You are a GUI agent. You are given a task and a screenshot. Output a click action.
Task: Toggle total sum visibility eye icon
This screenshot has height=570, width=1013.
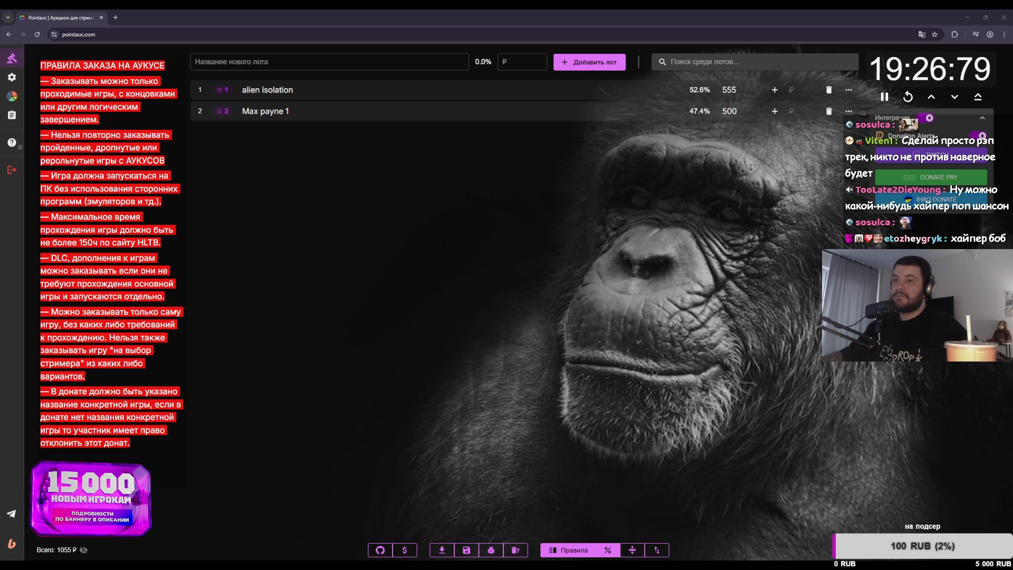pos(83,550)
